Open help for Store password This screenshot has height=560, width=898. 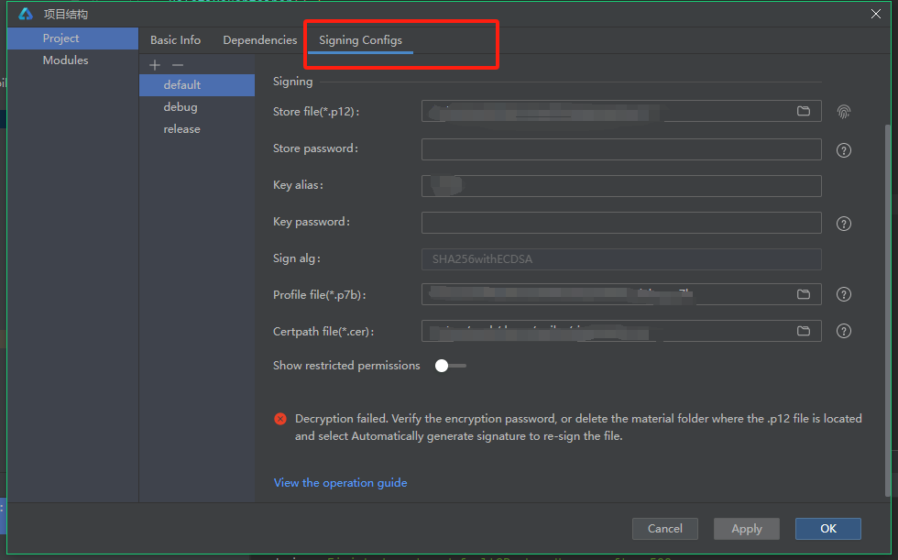[844, 150]
